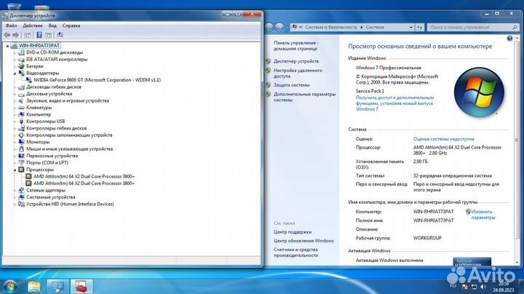This screenshot has height=294, width=524.
Task: Open the Windows Start button
Action: click(9, 286)
